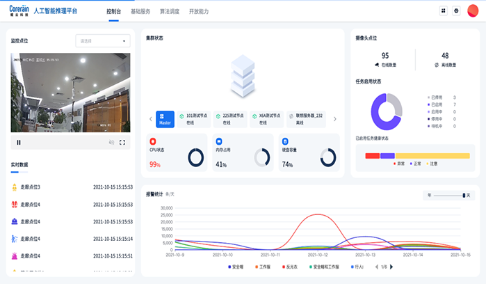Toggle 已启用 legend entry
Image resolution: width=486 pixels, height=284 pixels.
pos(435,104)
